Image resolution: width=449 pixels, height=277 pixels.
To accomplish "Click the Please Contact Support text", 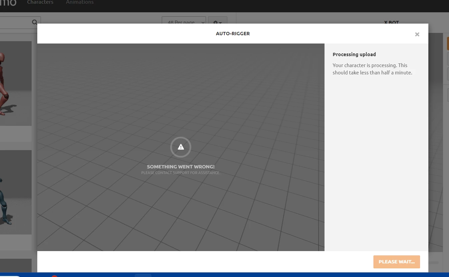I will 181,173.
